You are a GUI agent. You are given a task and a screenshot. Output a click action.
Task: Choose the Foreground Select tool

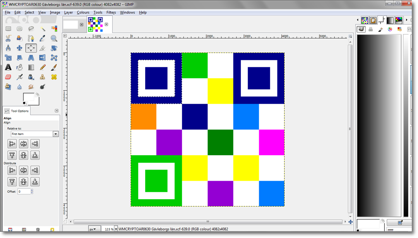[x=19, y=38]
